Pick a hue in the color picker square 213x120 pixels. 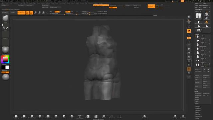click(5, 59)
